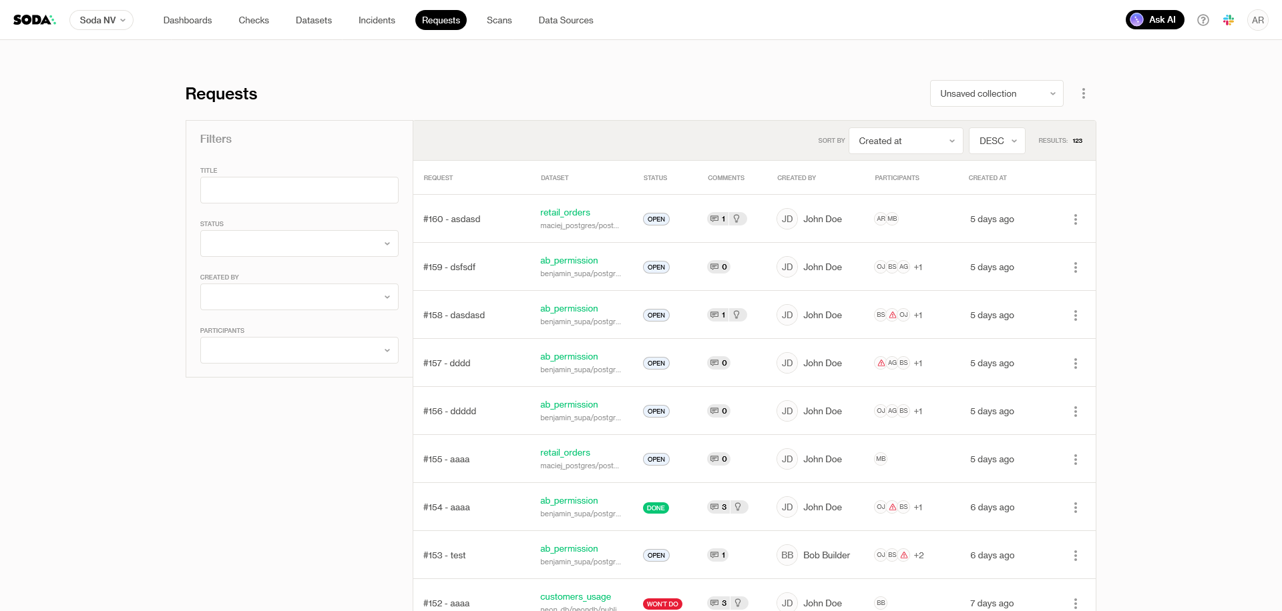1282x611 pixels.
Task: Click lightbulb icon on request #158
Action: click(736, 315)
